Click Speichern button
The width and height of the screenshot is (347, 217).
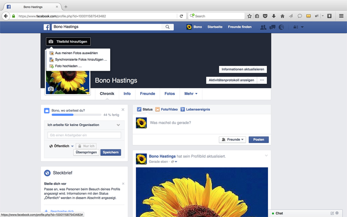point(111,152)
